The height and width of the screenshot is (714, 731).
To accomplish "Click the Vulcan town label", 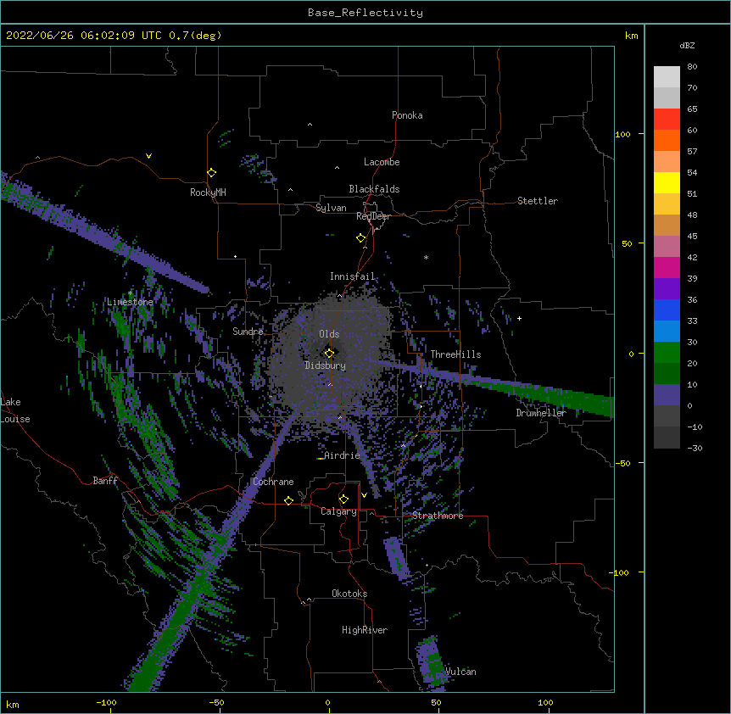I will click(460, 672).
